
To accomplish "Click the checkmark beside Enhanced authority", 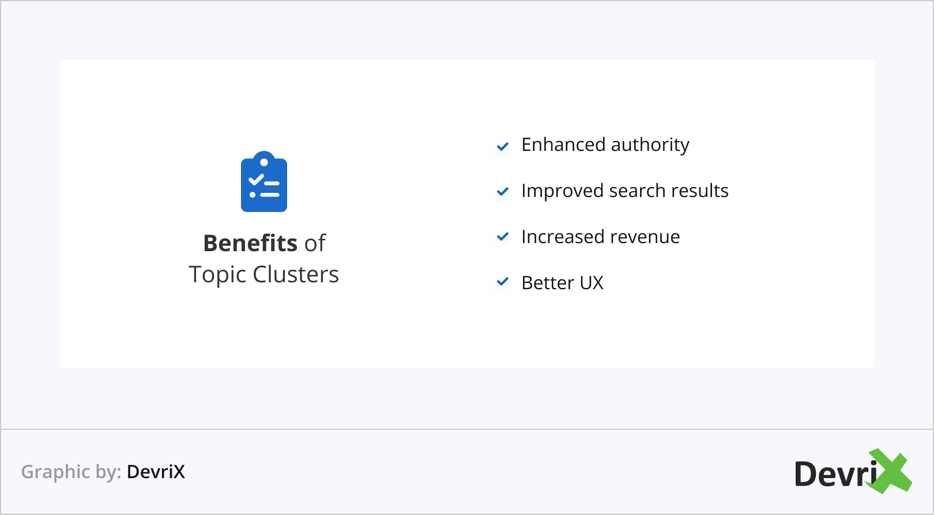I will pyautogui.click(x=503, y=146).
